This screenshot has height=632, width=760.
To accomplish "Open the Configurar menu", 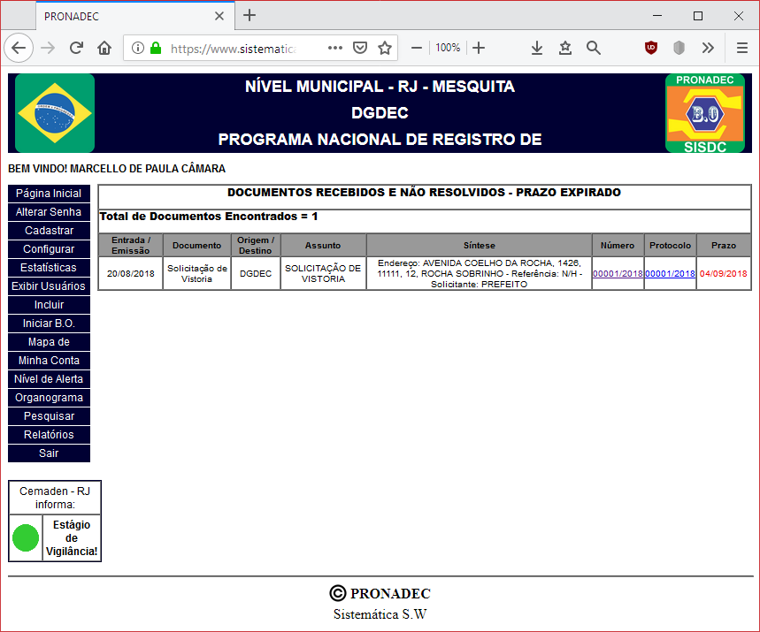I will pos(49,249).
